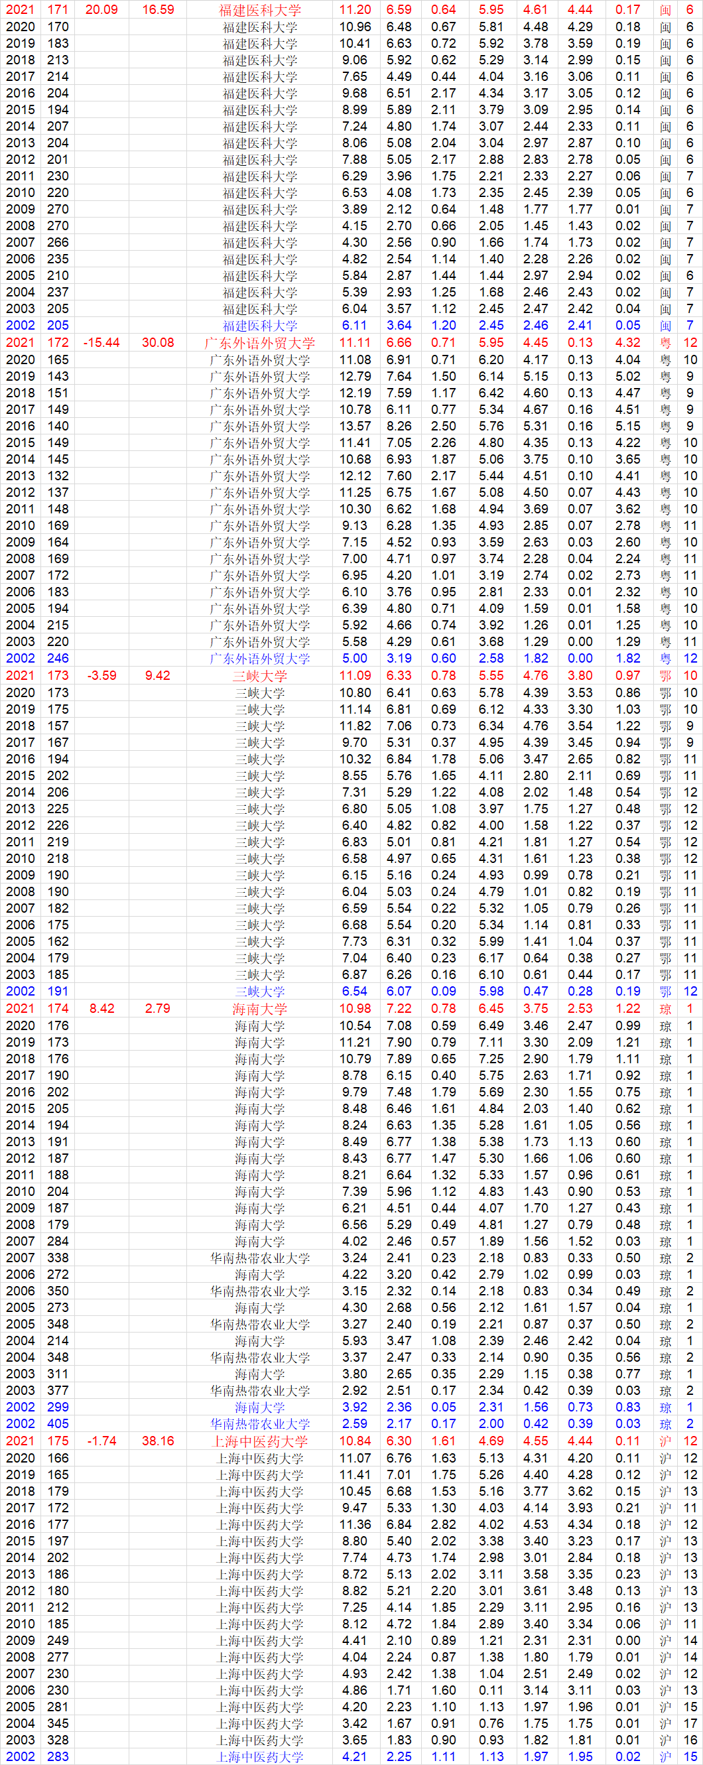This screenshot has width=703, height=1765.
Task: Select the blue 海南大学 name in the 2002 row
Action: (x=260, y=1407)
